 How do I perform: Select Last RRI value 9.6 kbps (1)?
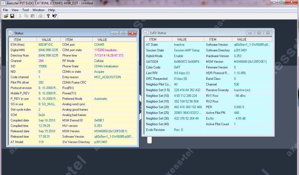[182, 73]
